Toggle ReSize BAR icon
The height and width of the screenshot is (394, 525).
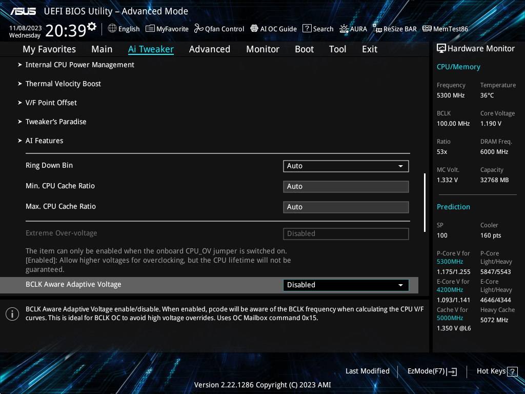coord(377,29)
